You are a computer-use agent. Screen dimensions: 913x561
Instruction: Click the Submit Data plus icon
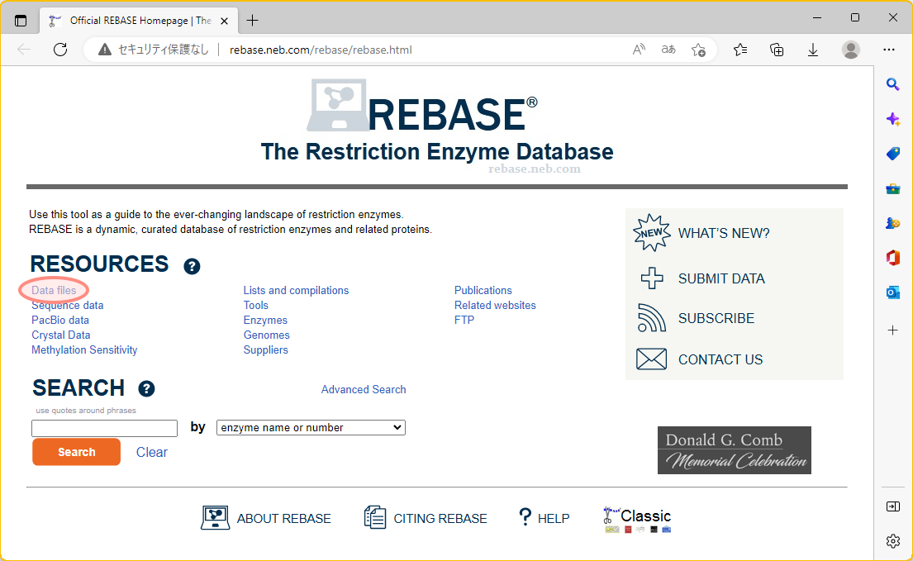[652, 278]
